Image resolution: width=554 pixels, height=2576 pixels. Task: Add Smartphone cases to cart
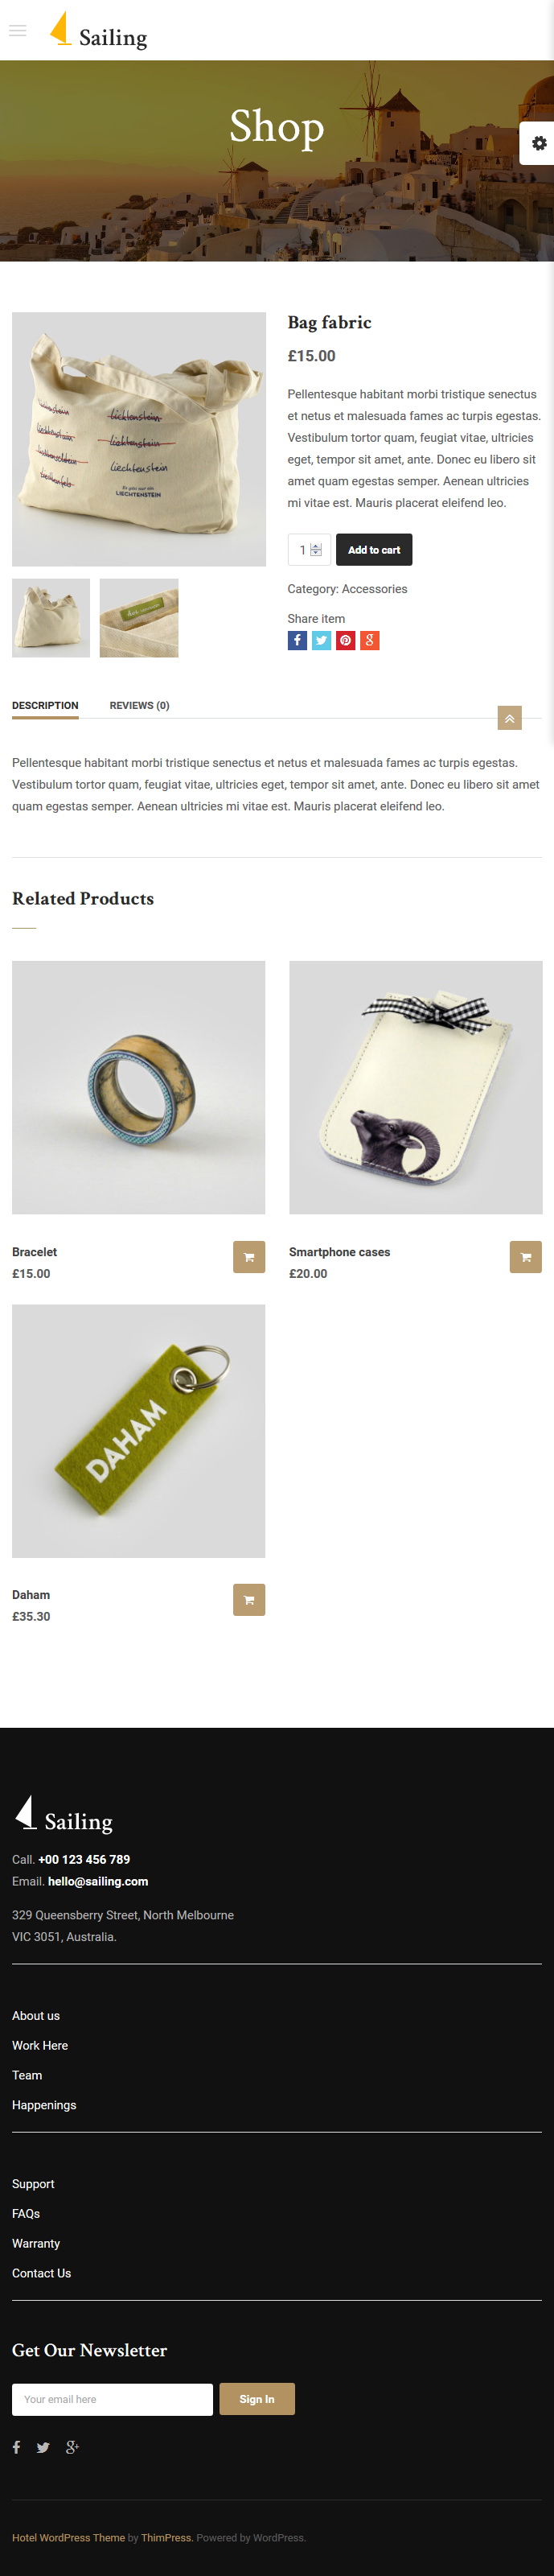point(526,1257)
